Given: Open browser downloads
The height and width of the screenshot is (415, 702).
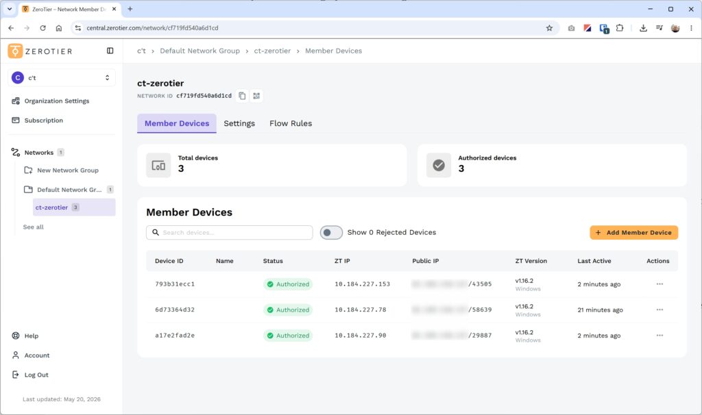Looking at the screenshot, I should 643,27.
